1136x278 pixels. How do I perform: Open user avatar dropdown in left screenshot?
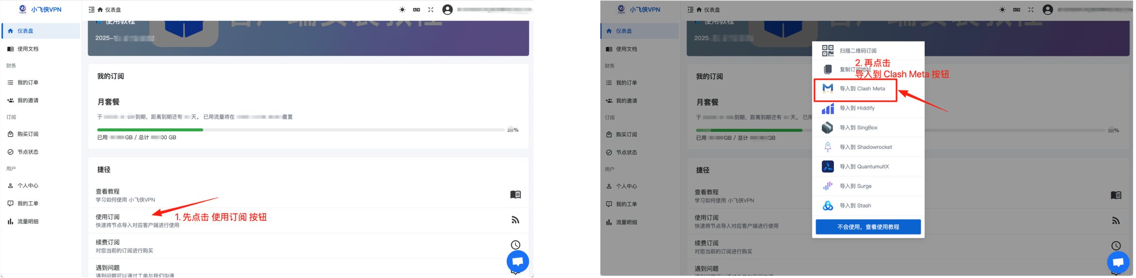tap(447, 10)
